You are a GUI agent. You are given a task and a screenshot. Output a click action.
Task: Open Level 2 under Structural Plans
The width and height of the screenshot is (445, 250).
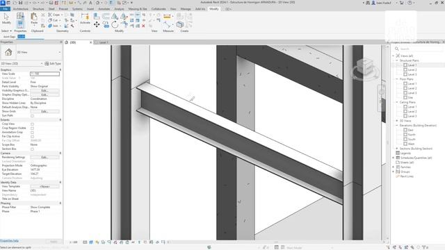[x=412, y=69]
